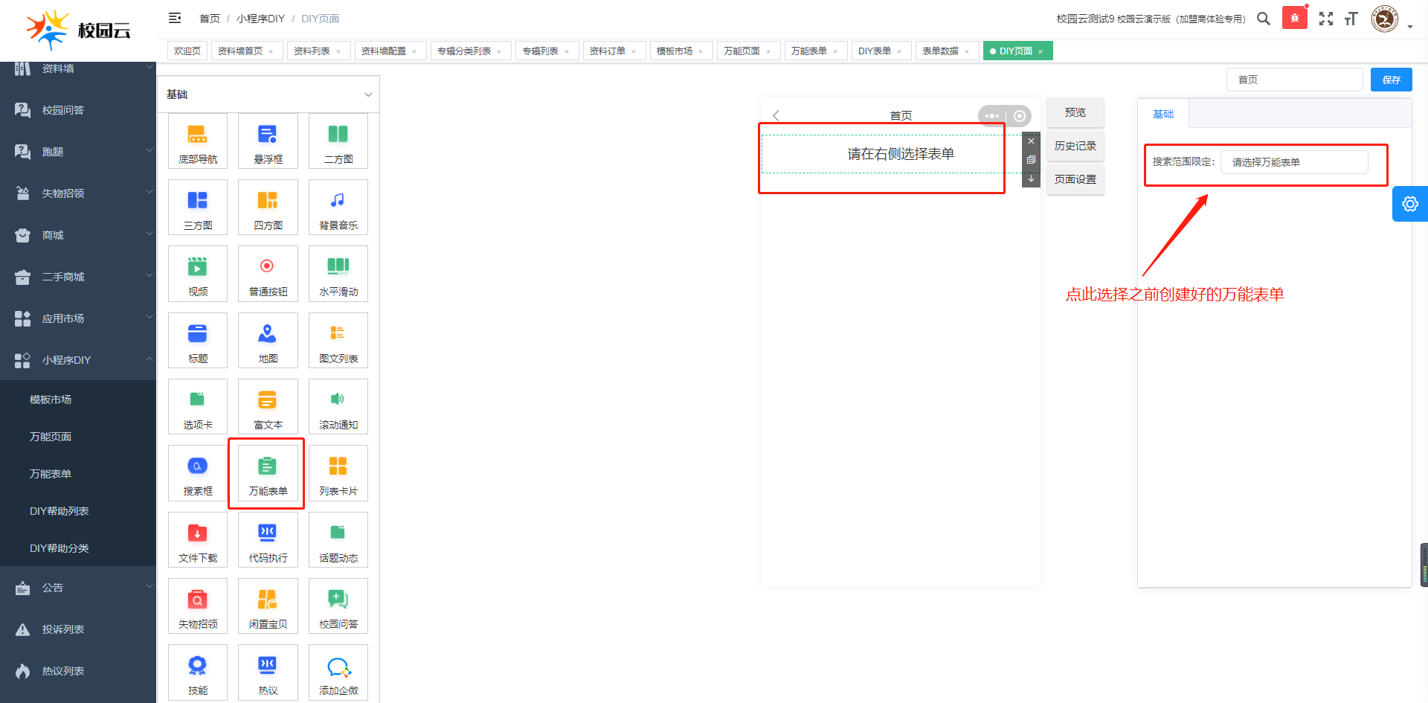1428x703 pixels.
Task: Collapse the 小程序DIY sidebar menu
Action: [x=78, y=360]
